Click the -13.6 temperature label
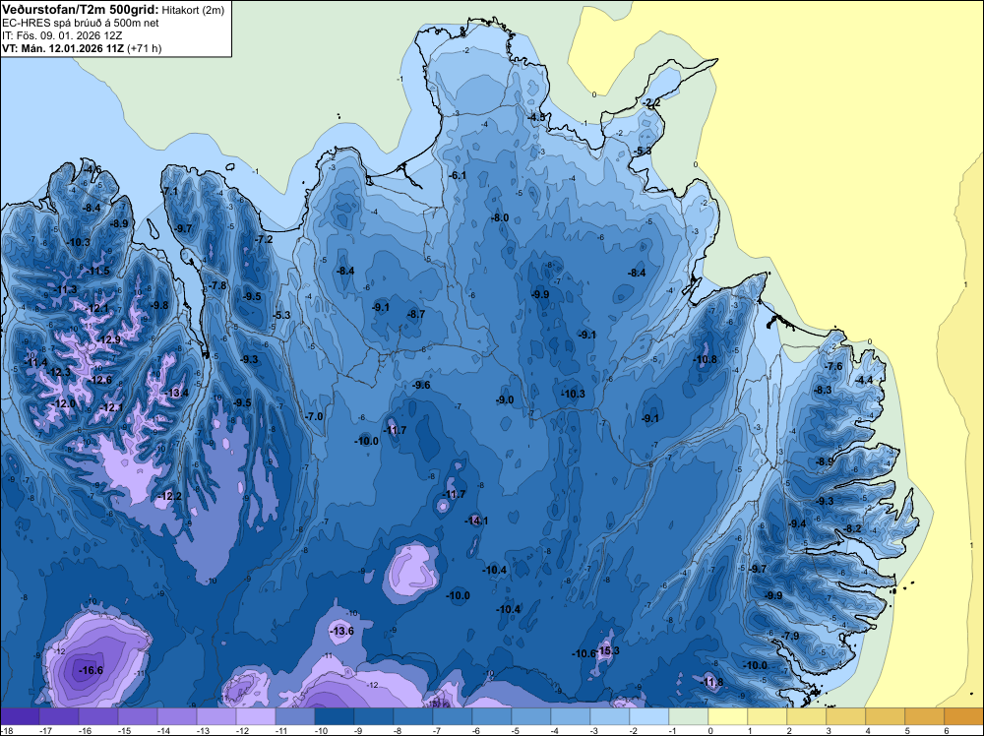Viewport: 984px width, 736px height. 342,632
